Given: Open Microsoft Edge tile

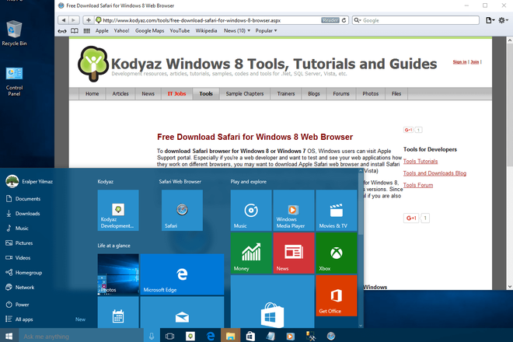Looking at the screenshot, I should [x=182, y=274].
